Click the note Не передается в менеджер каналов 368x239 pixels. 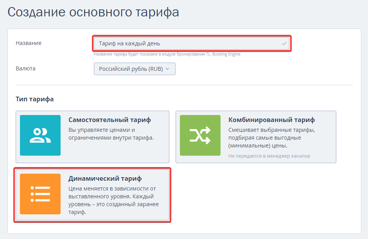point(269,156)
